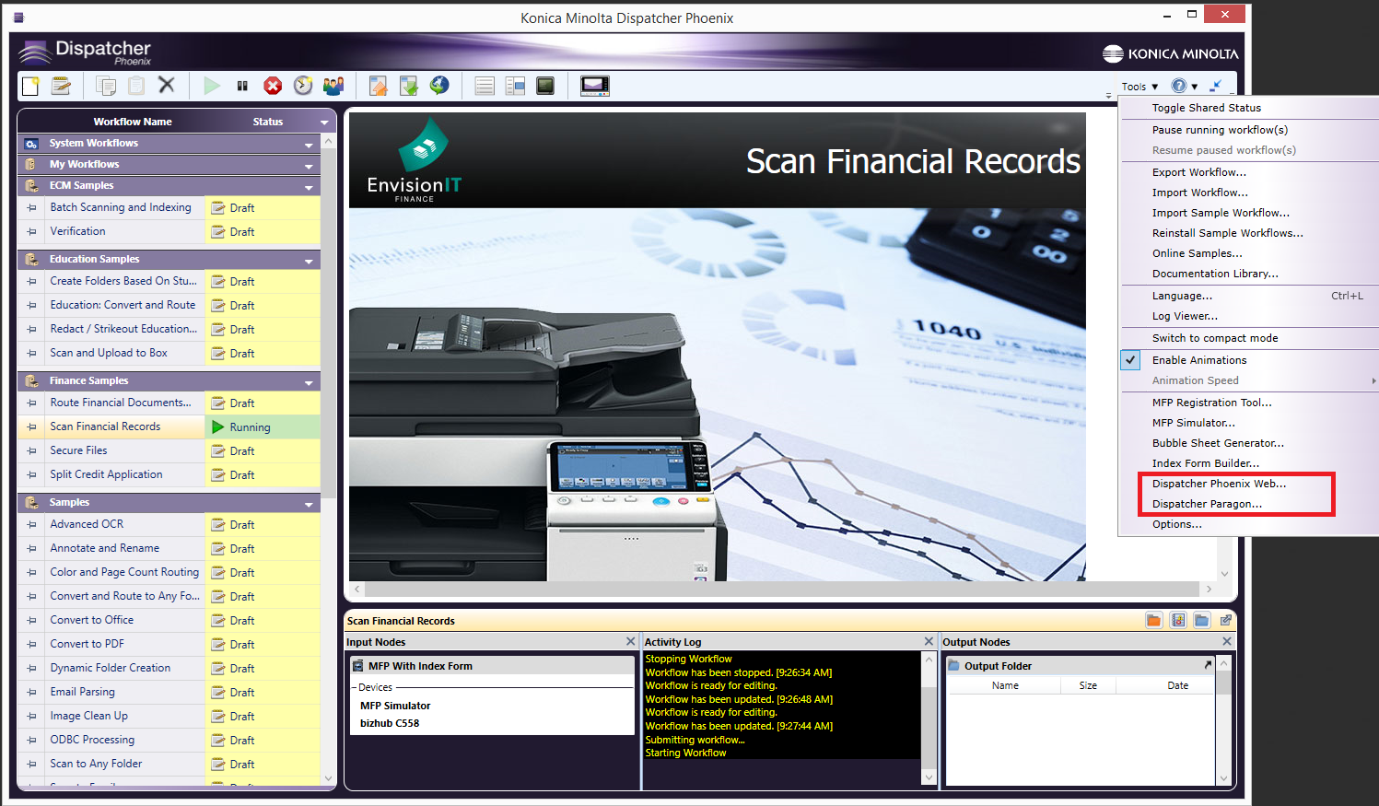Open Dispatcher Paragon... menu item
This screenshot has height=806, width=1379.
click(x=1207, y=504)
